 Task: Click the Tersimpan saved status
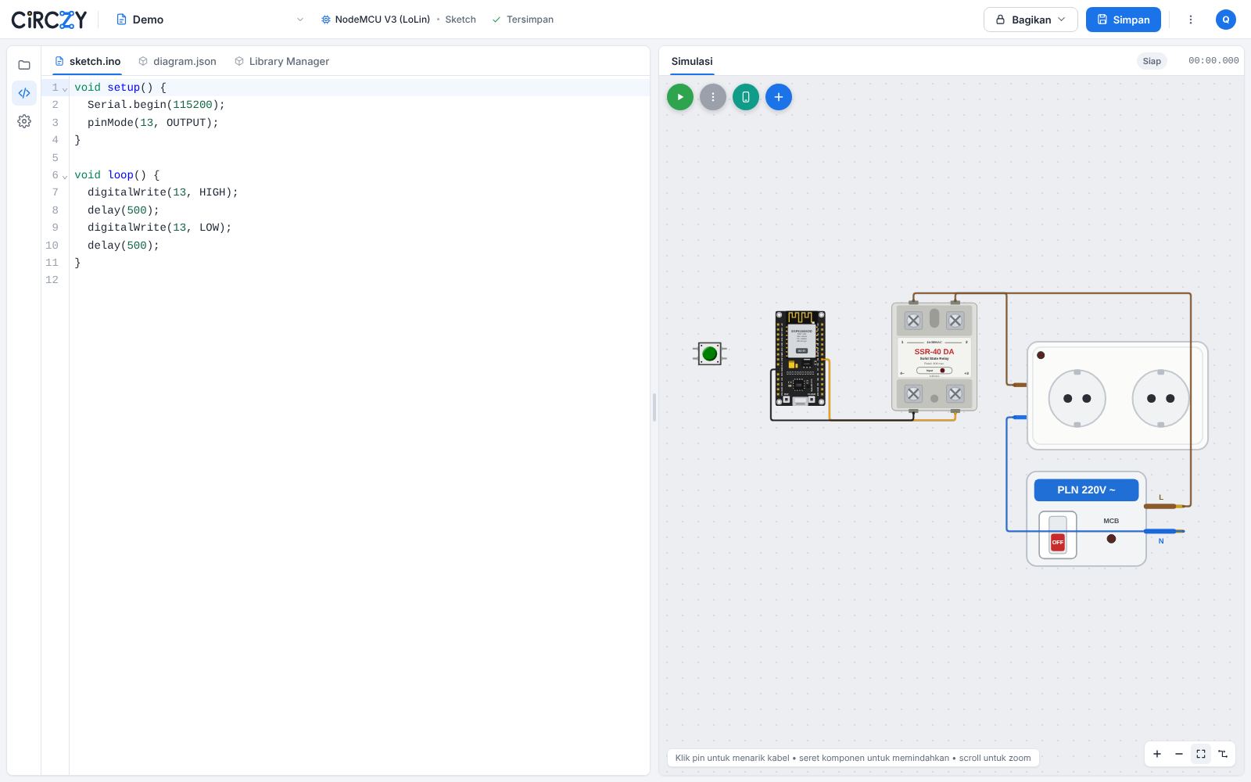click(x=522, y=20)
